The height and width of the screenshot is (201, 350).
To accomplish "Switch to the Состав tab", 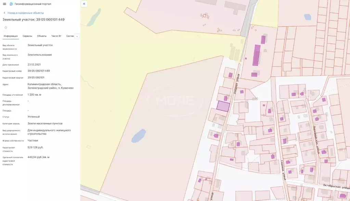I will 70,36.
